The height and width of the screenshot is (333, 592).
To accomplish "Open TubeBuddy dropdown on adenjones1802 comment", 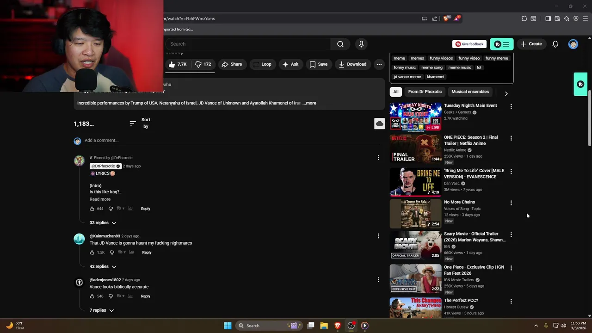I will click(x=121, y=296).
